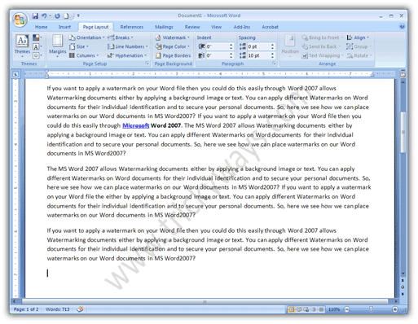Open the Line Numbers dropdown
Image resolution: width=418 pixels, height=324 pixels.
(128, 46)
